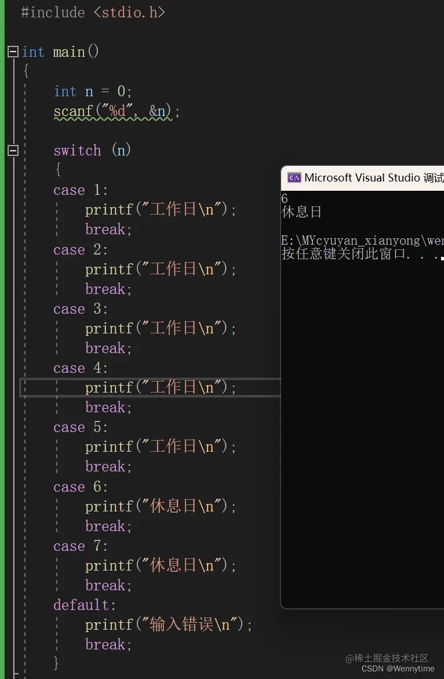Click the case 2: label
The width and height of the screenshot is (444, 679).
(81, 250)
